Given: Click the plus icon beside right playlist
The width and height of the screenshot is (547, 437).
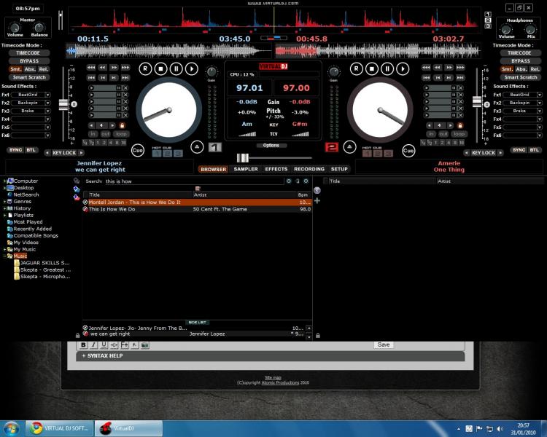Looking at the screenshot, I should 317,200.
